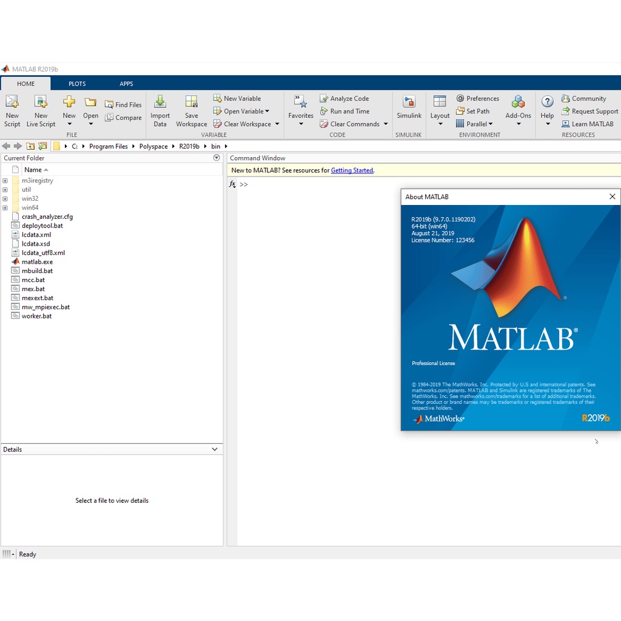Create a New Variable

pos(237,98)
